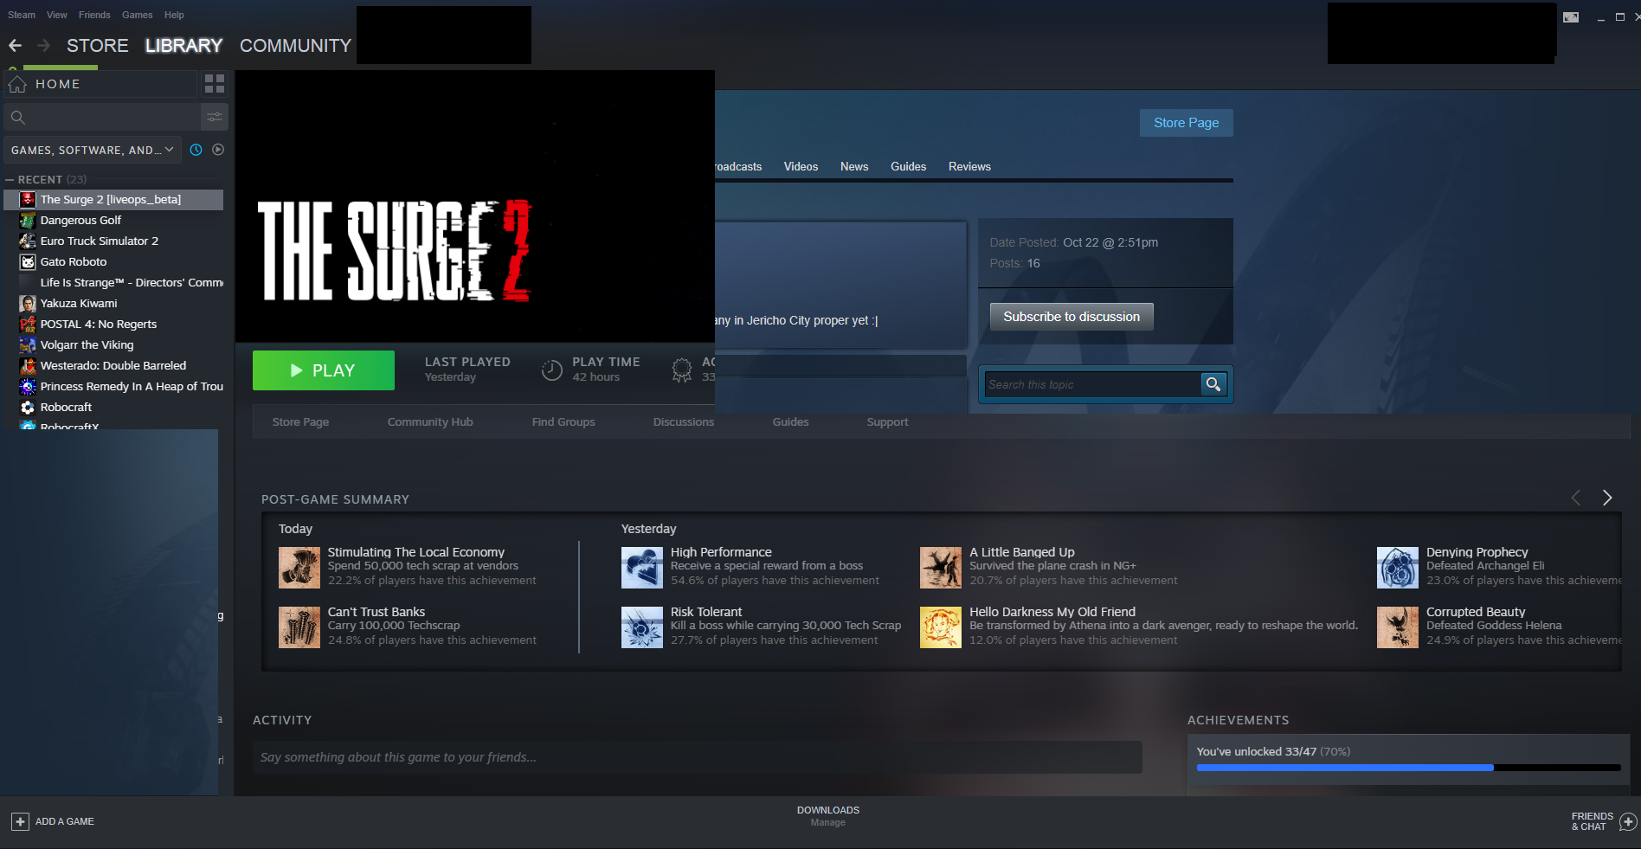Image resolution: width=1641 pixels, height=849 pixels.
Task: Click the Home house icon
Action: tap(17, 84)
